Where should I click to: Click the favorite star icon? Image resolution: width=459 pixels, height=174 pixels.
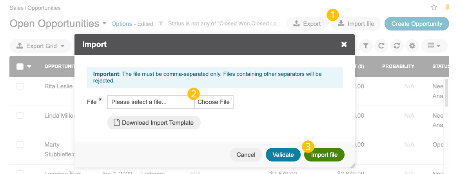click(x=434, y=7)
